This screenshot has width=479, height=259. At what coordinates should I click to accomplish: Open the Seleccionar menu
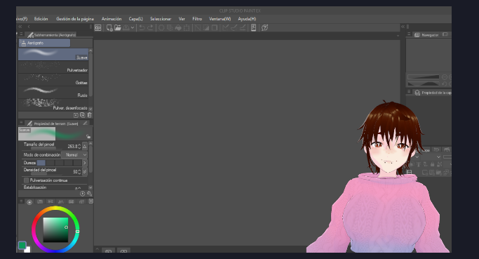click(x=161, y=19)
